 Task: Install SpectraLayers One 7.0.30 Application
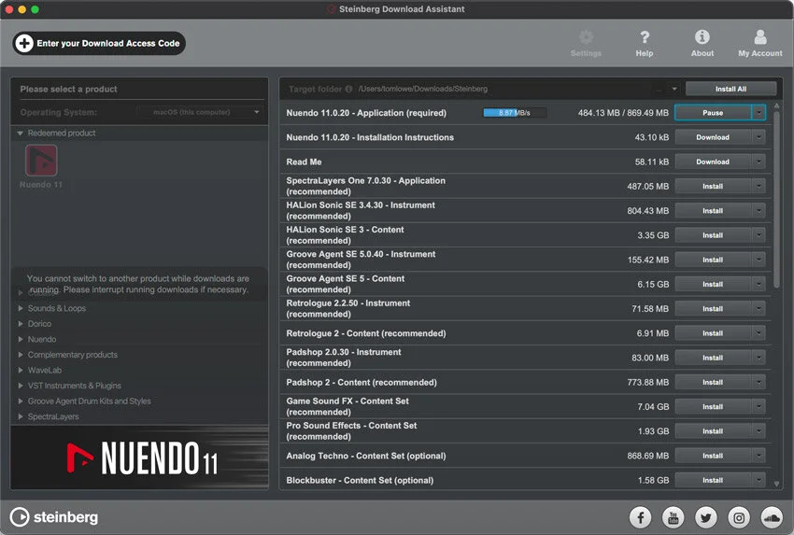[713, 186]
